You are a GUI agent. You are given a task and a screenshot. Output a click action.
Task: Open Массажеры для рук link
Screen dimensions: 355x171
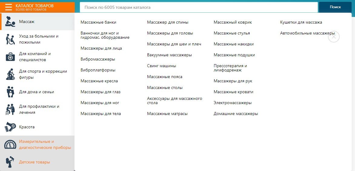click(233, 81)
